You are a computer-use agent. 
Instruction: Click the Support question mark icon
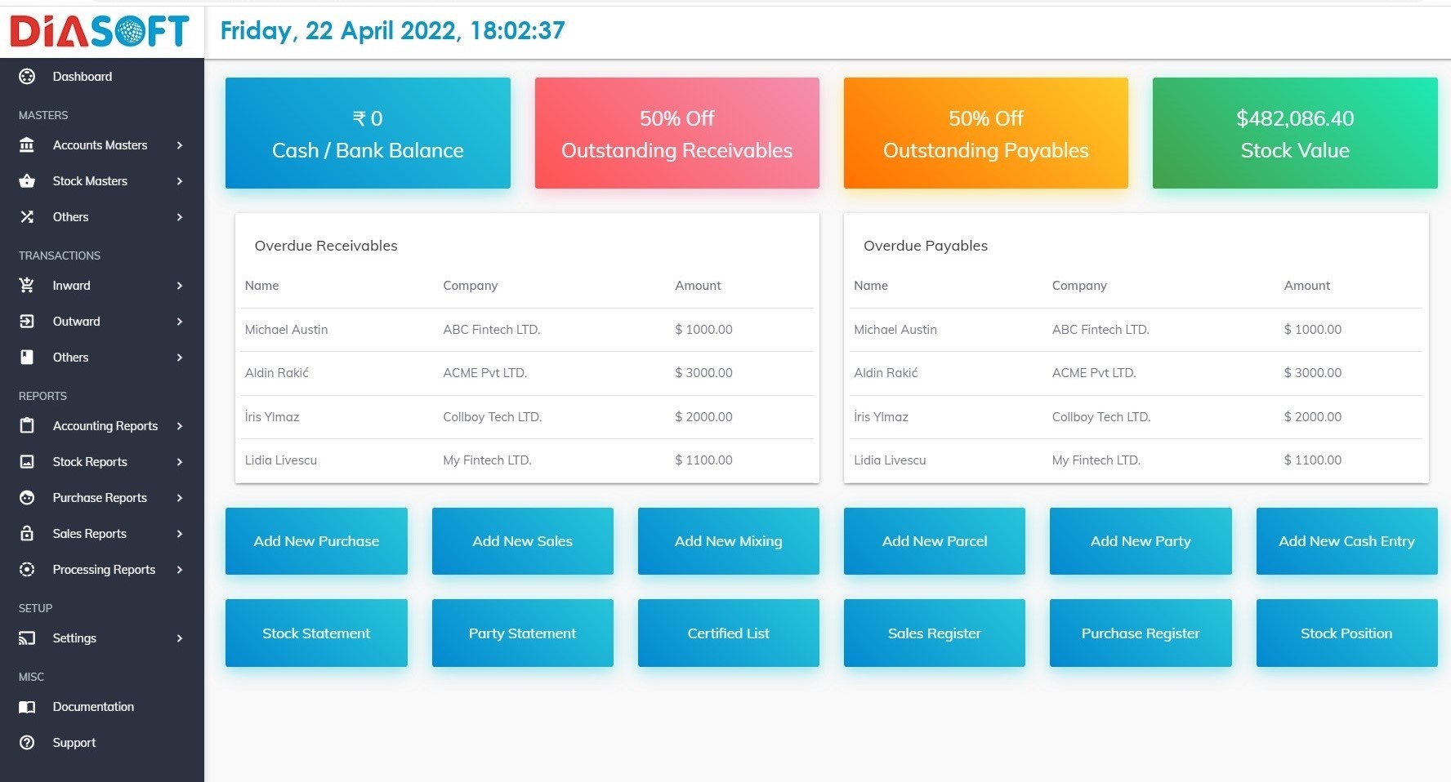(x=27, y=743)
